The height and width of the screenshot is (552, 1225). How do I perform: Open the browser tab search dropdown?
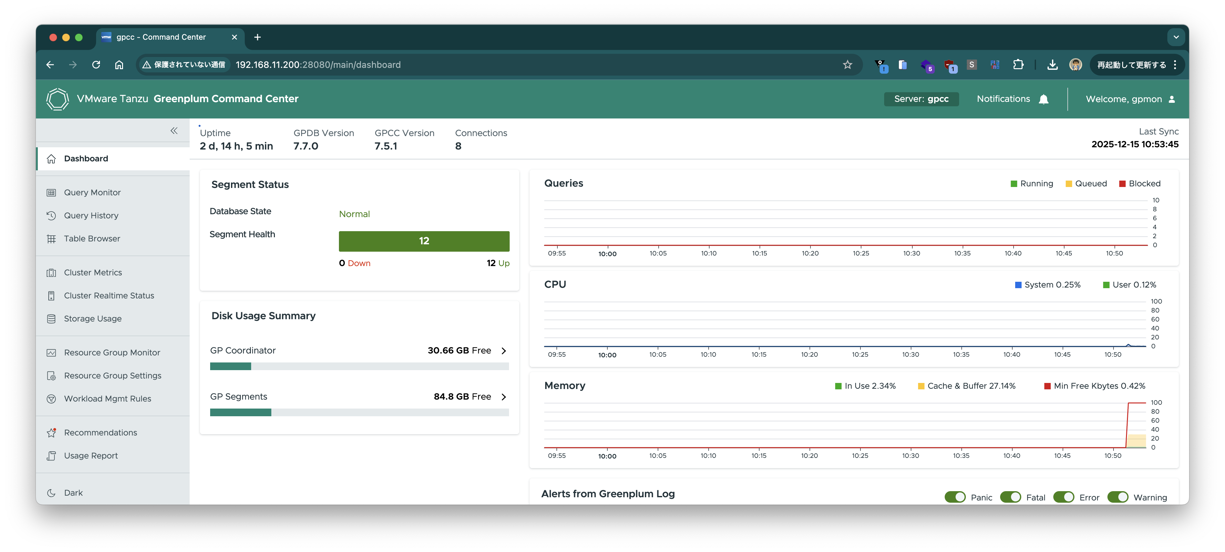point(1176,37)
